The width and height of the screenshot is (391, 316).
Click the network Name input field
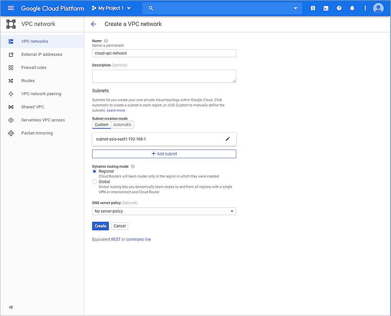164,53
